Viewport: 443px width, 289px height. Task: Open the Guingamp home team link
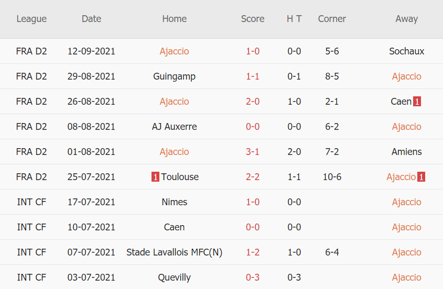[x=174, y=76]
